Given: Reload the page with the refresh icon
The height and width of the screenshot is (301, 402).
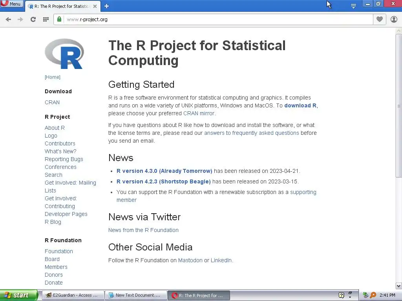Looking at the screenshot, I should tap(33, 20).
